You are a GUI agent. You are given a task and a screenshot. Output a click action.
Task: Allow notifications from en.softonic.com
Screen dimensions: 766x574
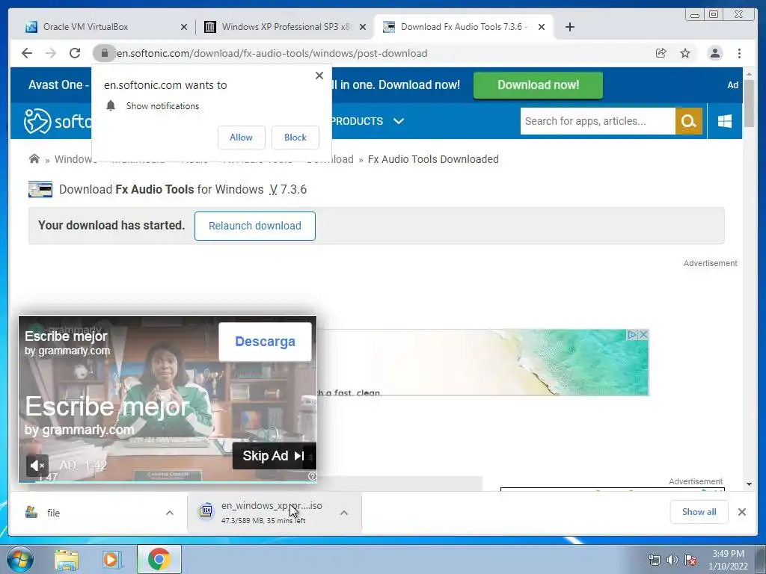[x=242, y=138]
